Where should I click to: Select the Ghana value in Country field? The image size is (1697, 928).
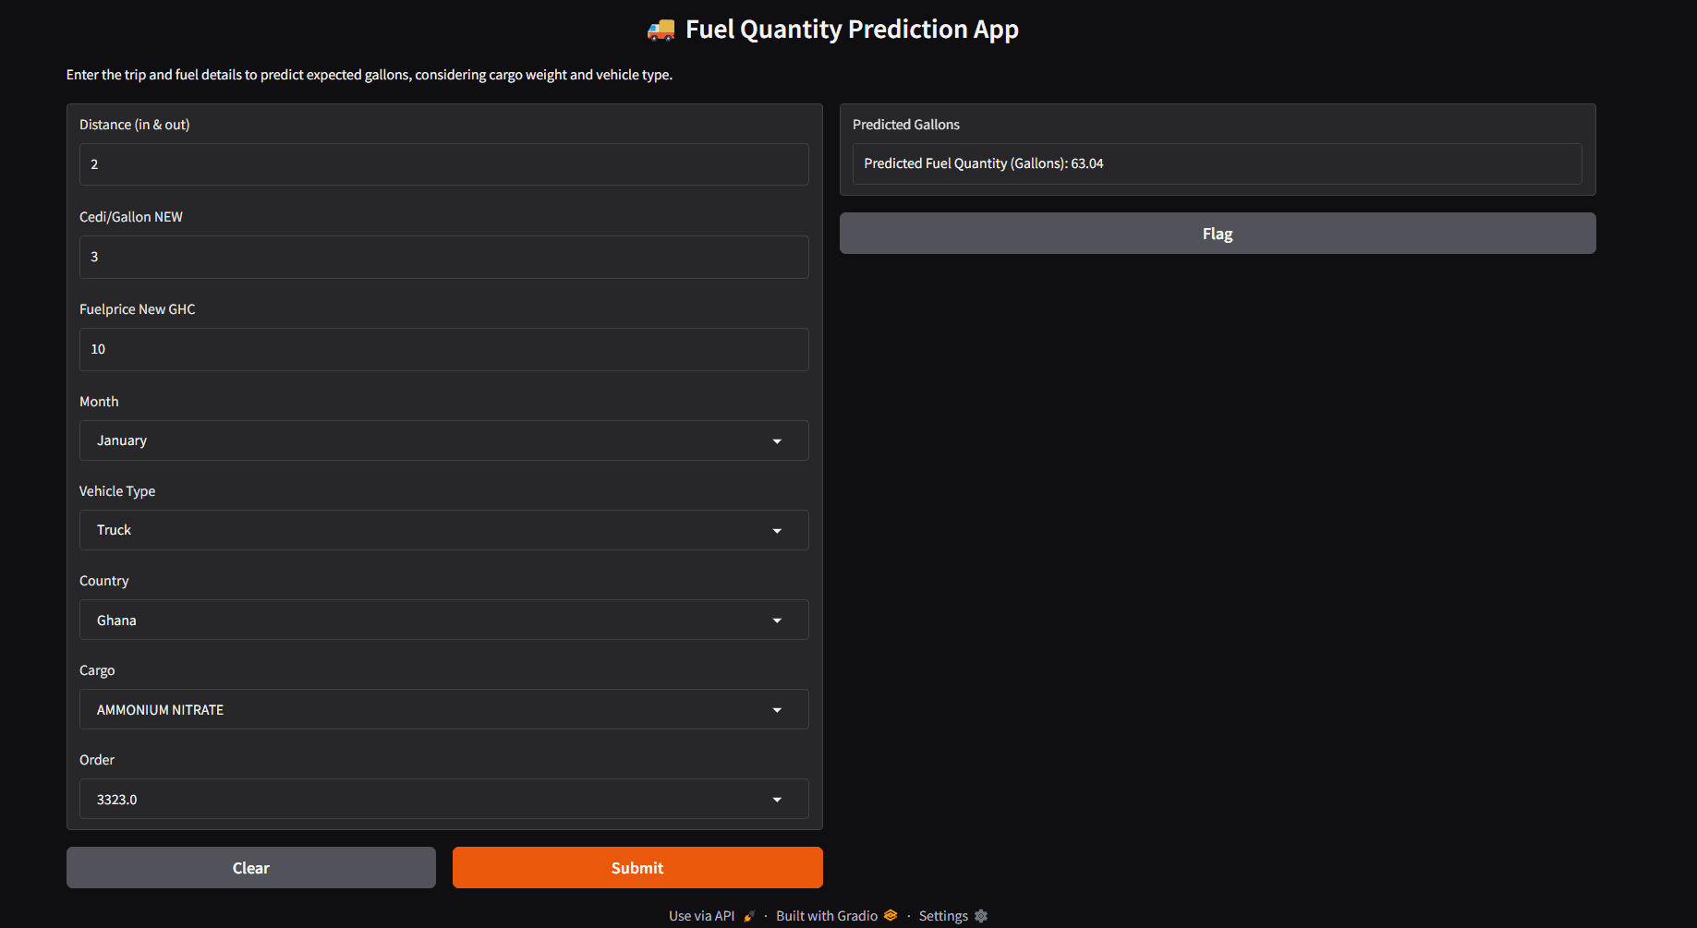click(116, 621)
